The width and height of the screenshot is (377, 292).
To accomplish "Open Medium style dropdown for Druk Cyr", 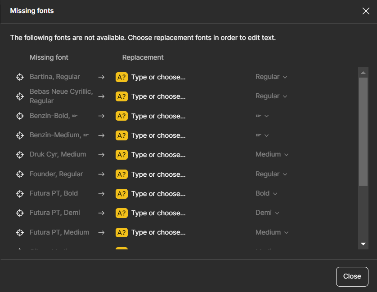I will [x=272, y=154].
